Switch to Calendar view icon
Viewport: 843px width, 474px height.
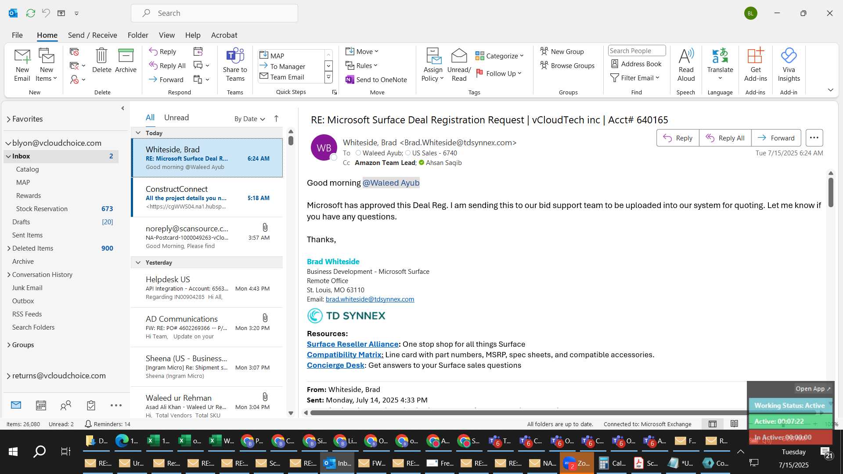point(41,405)
